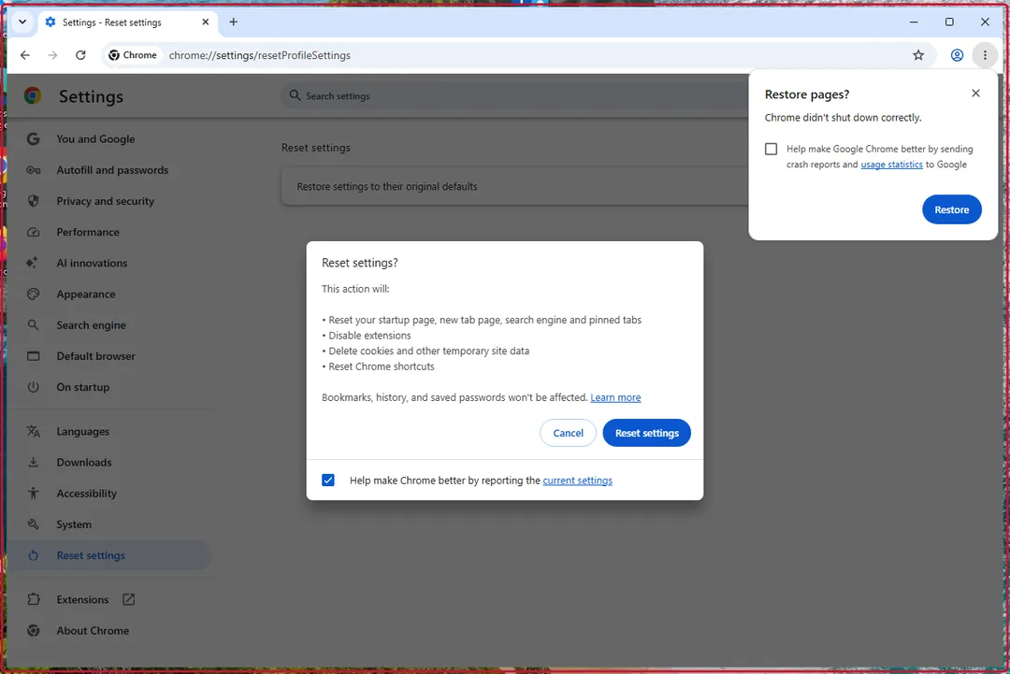
Task: Click the Languages translate icon
Action: click(33, 431)
